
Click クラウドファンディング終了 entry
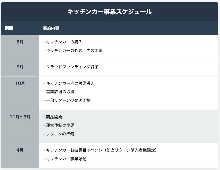pyautogui.click(x=72, y=67)
